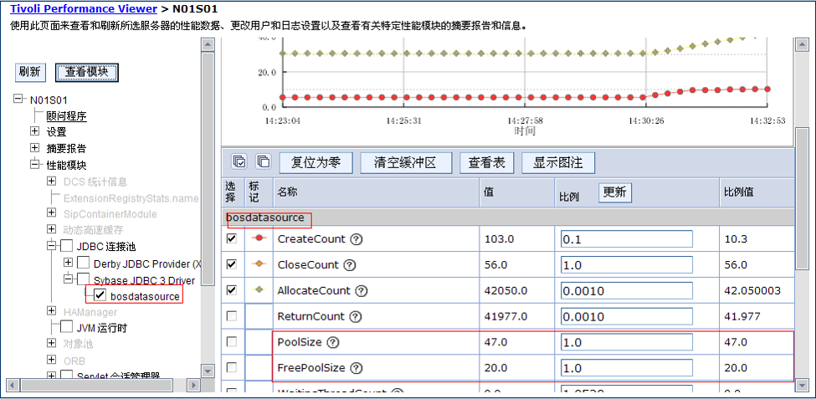The width and height of the screenshot is (816, 399).
Task: Open the Tivoli Performance Viewer breadcrumb link
Action: click(83, 9)
